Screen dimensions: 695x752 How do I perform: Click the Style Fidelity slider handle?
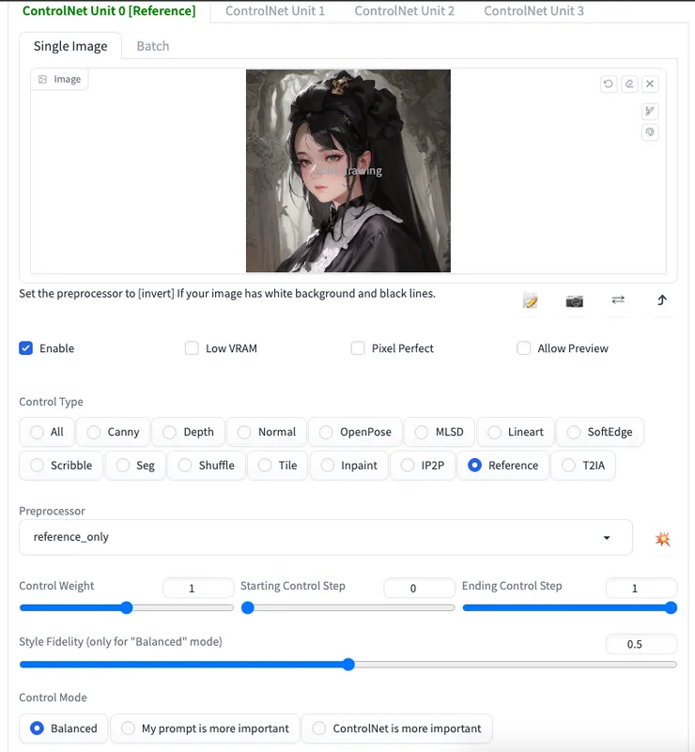pyautogui.click(x=348, y=665)
